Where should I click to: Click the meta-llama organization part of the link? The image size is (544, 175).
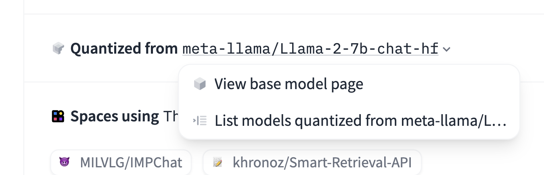tap(227, 49)
